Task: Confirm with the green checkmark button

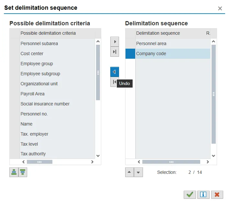Action: 190,194
